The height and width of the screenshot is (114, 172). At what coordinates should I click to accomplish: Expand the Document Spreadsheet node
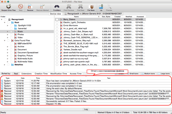click(8, 53)
